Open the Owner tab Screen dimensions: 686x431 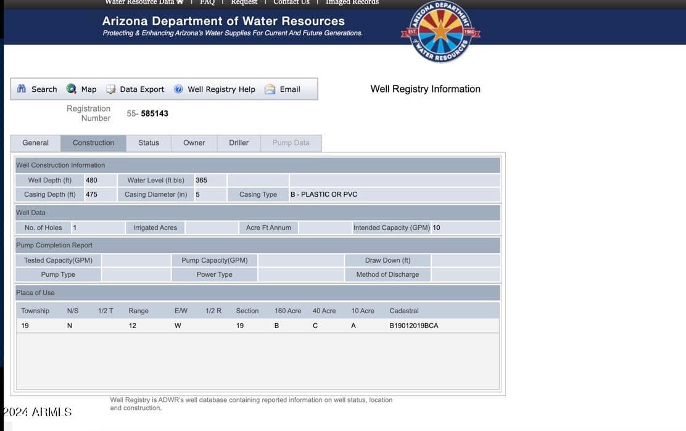pos(194,143)
